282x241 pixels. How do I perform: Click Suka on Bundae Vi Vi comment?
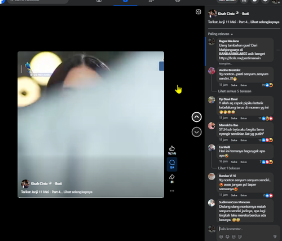click(234, 195)
